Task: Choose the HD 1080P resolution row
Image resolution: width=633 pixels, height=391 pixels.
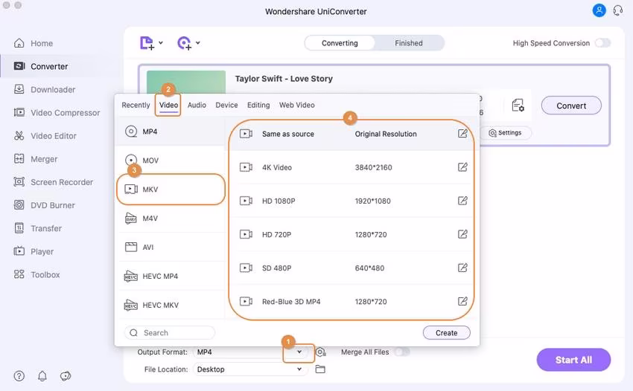Action: (x=353, y=201)
